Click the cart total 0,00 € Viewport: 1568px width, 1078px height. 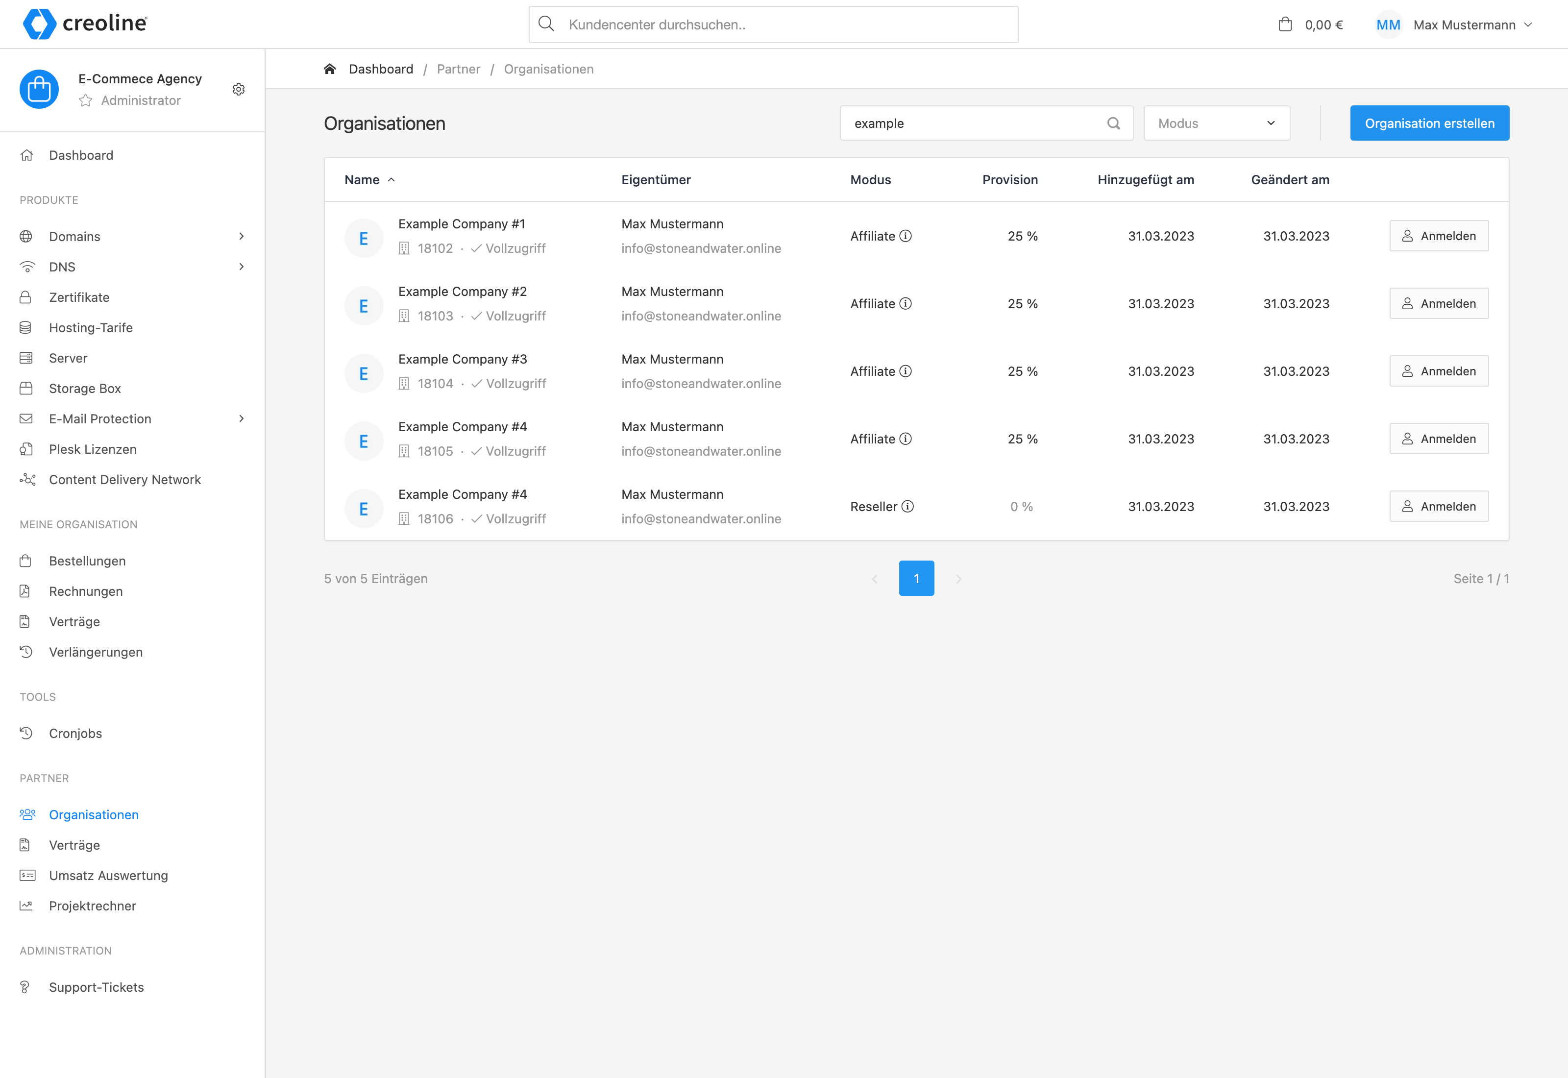pyautogui.click(x=1323, y=25)
